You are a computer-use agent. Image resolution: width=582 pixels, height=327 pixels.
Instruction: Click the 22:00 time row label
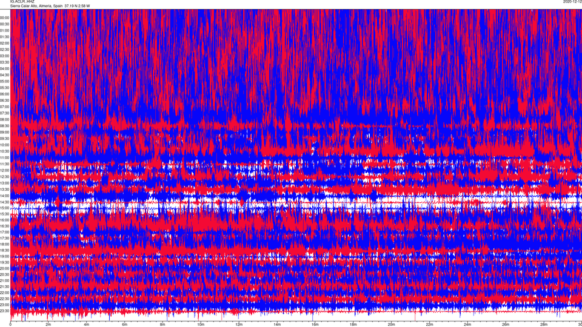(x=5, y=292)
